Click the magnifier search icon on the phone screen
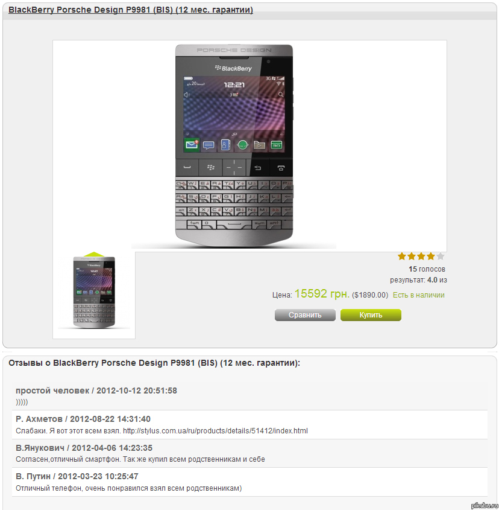This screenshot has height=510, width=499. [281, 95]
